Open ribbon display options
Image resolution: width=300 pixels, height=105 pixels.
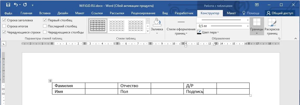257,5
